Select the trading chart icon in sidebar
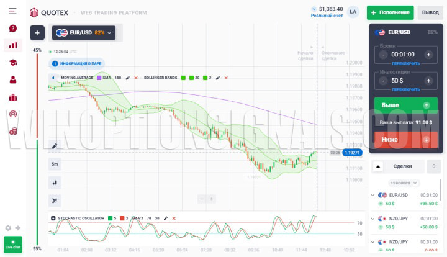447x257 pixels. tap(13, 45)
